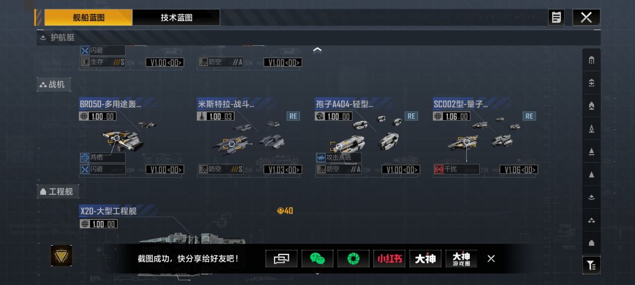The width and height of the screenshot is (635, 285).
Task: Open the blueprint filter list icon
Action: pyautogui.click(x=591, y=265)
